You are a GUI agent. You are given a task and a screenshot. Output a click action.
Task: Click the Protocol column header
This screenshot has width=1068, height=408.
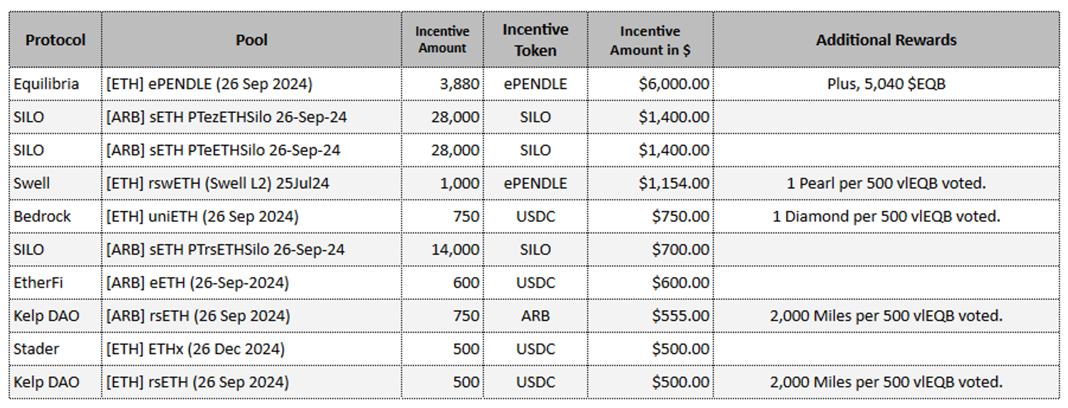pos(55,40)
